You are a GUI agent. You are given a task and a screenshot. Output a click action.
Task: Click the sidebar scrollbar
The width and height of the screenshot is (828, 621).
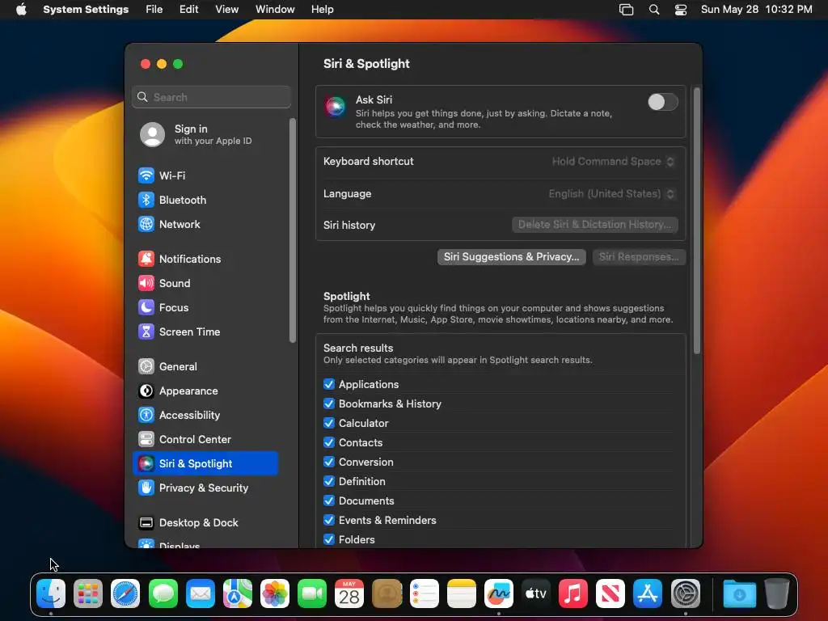coord(293,230)
